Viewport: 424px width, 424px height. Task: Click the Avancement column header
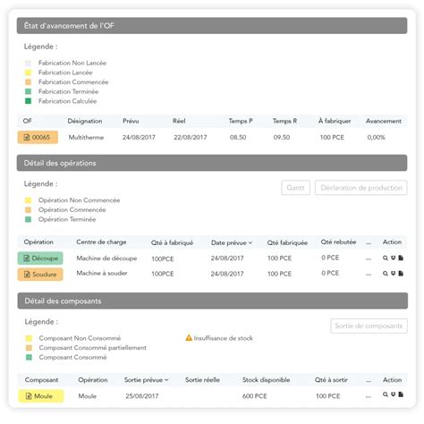point(384,121)
